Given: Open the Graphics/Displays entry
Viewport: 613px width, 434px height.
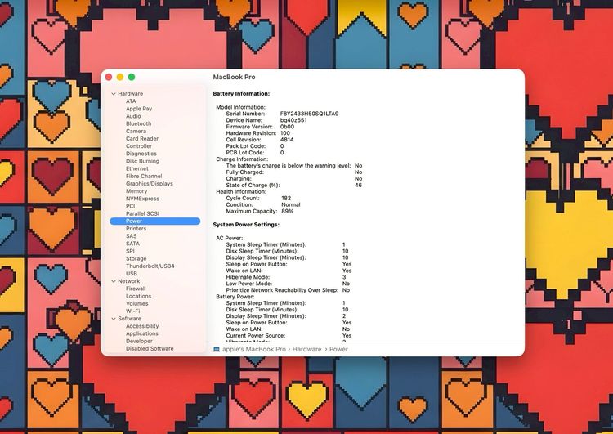Looking at the screenshot, I should click(x=149, y=184).
